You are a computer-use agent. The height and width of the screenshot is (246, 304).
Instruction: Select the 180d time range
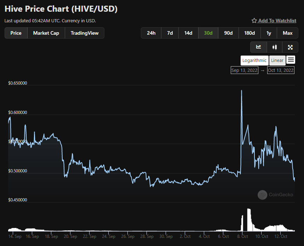249,33
